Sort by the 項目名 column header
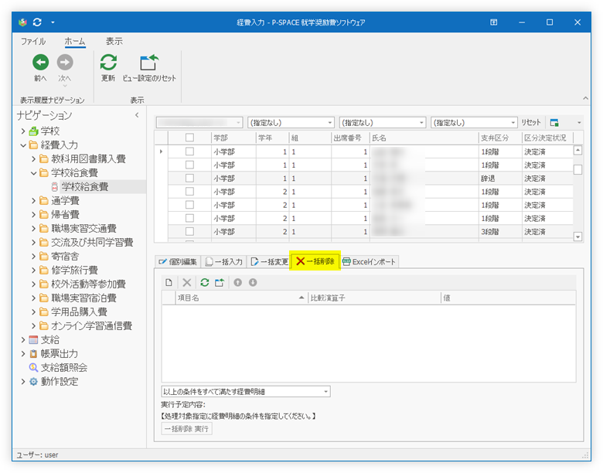Screen dimensions: 603x473 click(241, 298)
